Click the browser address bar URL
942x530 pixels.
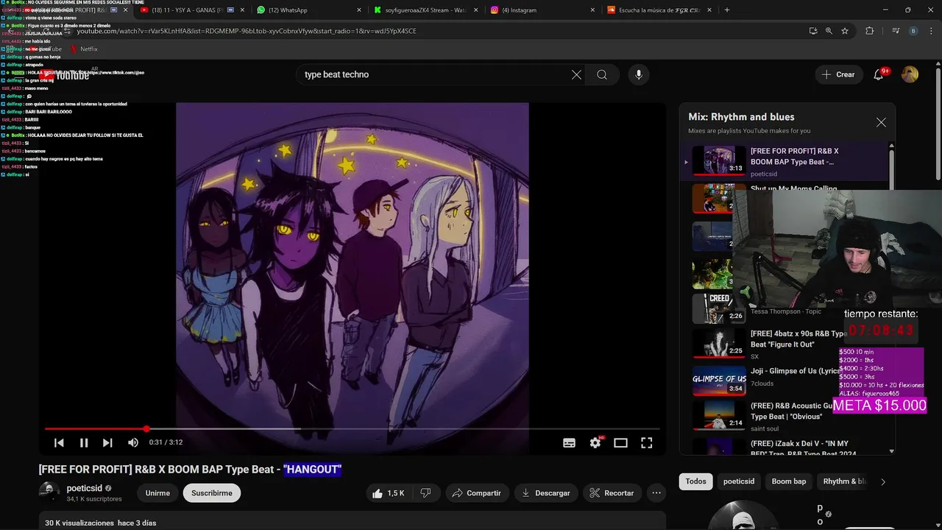click(x=247, y=31)
